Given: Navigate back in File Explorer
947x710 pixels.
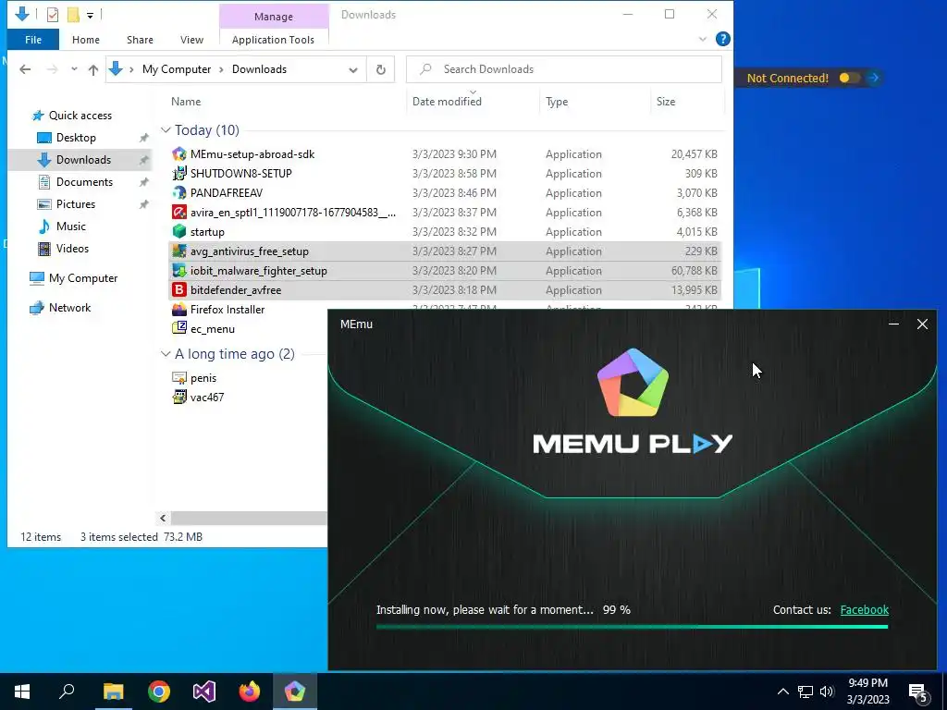Looking at the screenshot, I should (25, 69).
